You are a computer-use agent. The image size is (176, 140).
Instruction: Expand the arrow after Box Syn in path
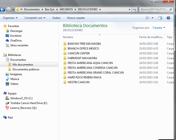point(57,10)
